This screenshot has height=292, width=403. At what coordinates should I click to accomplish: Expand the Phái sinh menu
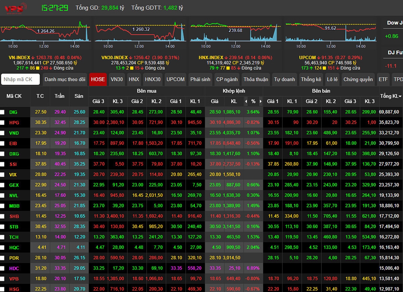click(200, 80)
